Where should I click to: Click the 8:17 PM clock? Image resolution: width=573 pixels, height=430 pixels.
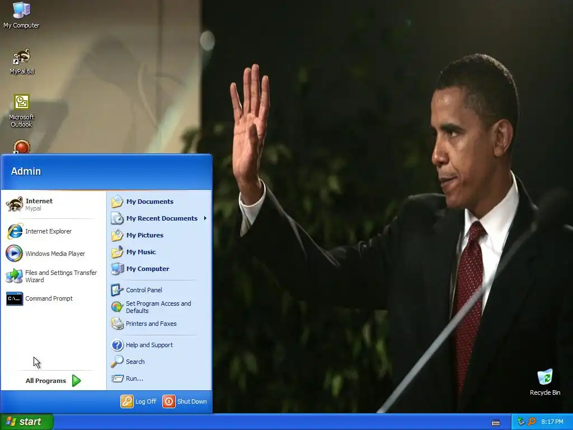pyautogui.click(x=552, y=422)
